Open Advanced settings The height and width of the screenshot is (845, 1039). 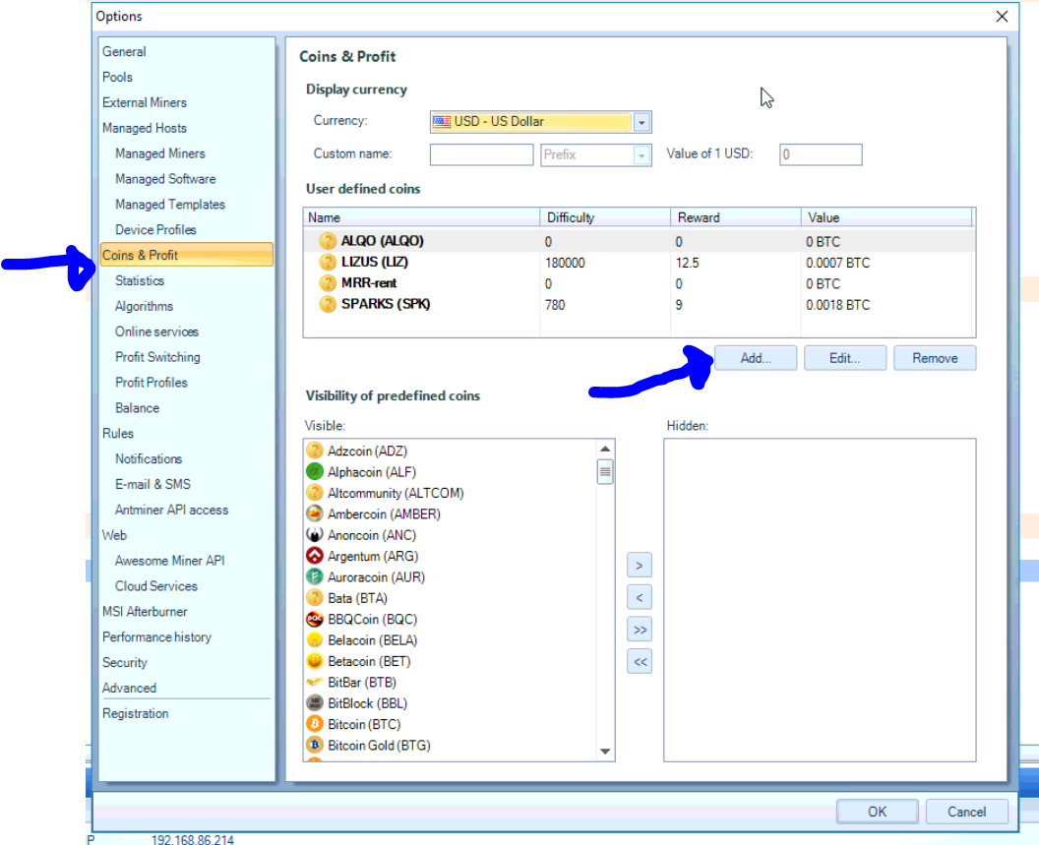129,688
